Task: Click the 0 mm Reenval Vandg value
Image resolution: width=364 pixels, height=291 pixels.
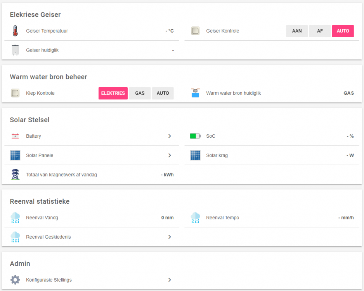Action: coord(167,218)
